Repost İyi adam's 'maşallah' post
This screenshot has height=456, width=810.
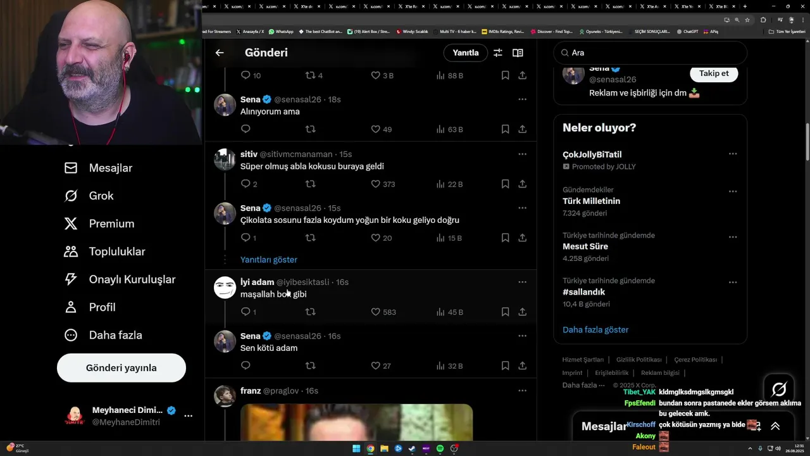tap(310, 312)
